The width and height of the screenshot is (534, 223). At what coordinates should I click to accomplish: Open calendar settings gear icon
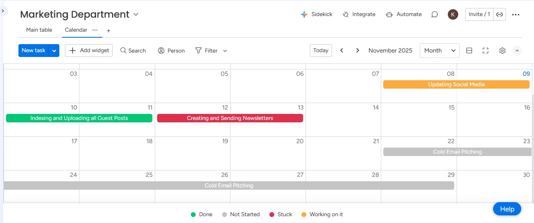pyautogui.click(x=502, y=51)
